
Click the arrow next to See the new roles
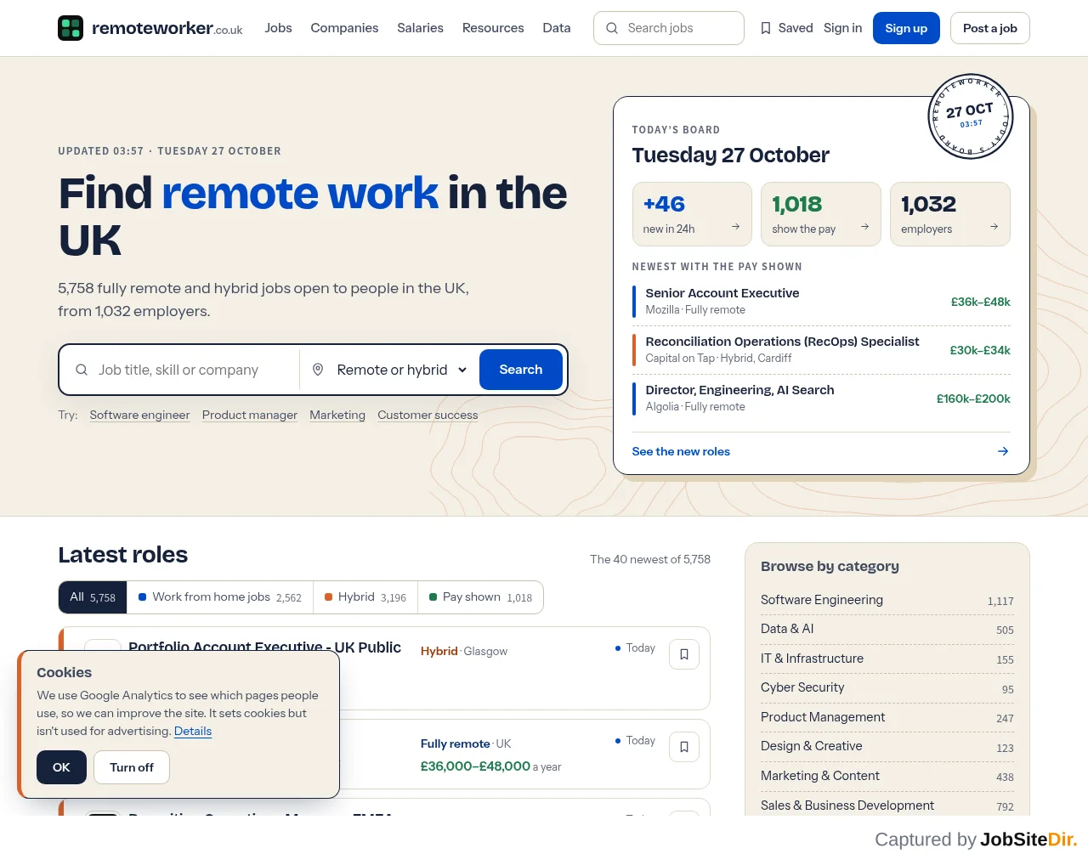[1003, 451]
